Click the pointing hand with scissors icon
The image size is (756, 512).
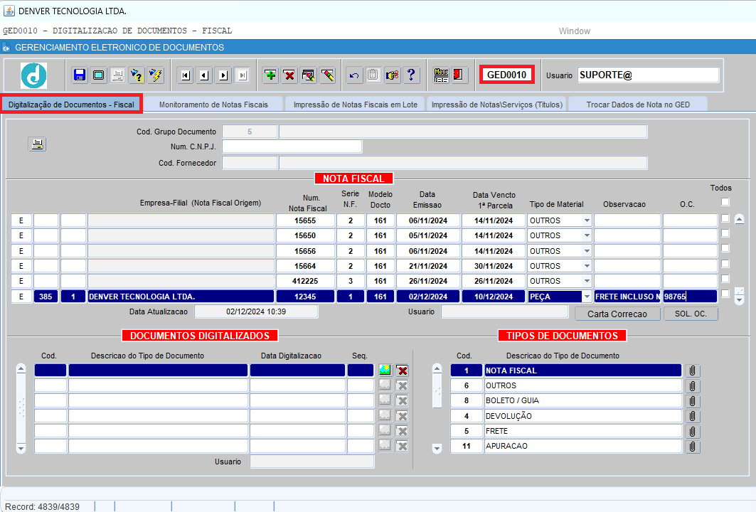pyautogui.click(x=393, y=75)
